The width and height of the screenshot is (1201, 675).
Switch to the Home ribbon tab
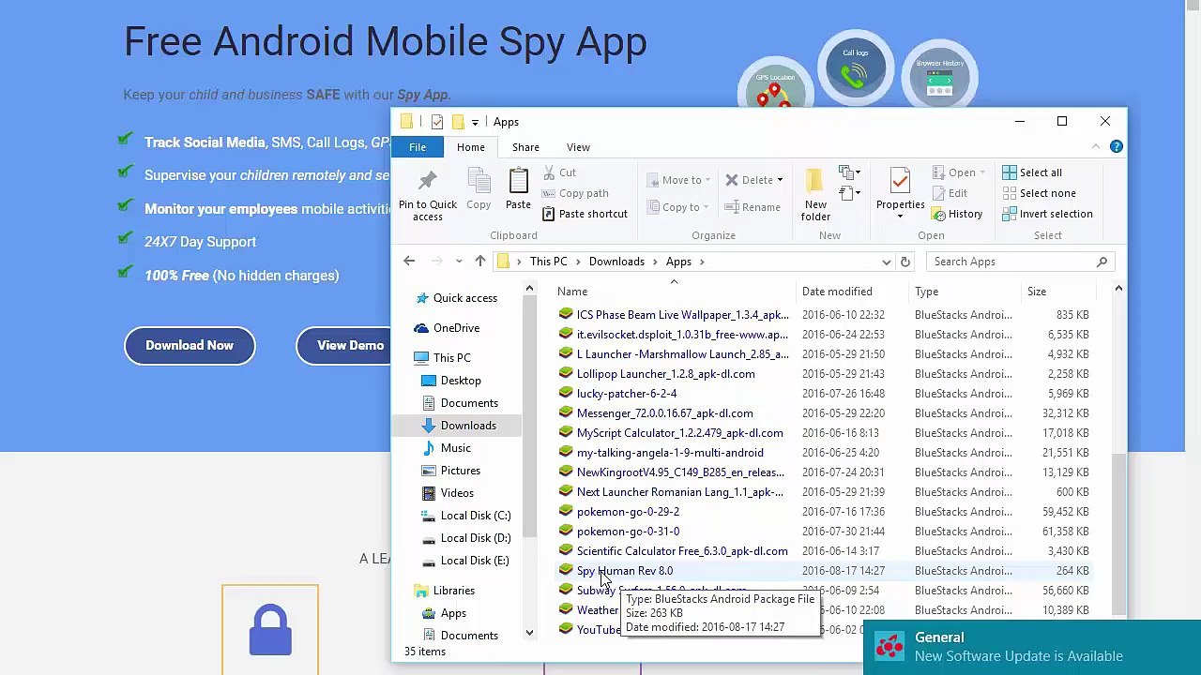click(x=471, y=147)
